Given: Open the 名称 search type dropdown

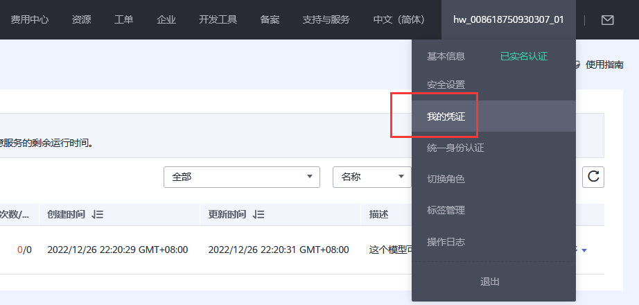Looking at the screenshot, I should pyautogui.click(x=371, y=177).
